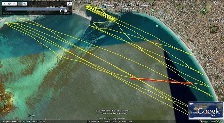Click the Jan 17, 2011 timeline start label

coord(8,13)
